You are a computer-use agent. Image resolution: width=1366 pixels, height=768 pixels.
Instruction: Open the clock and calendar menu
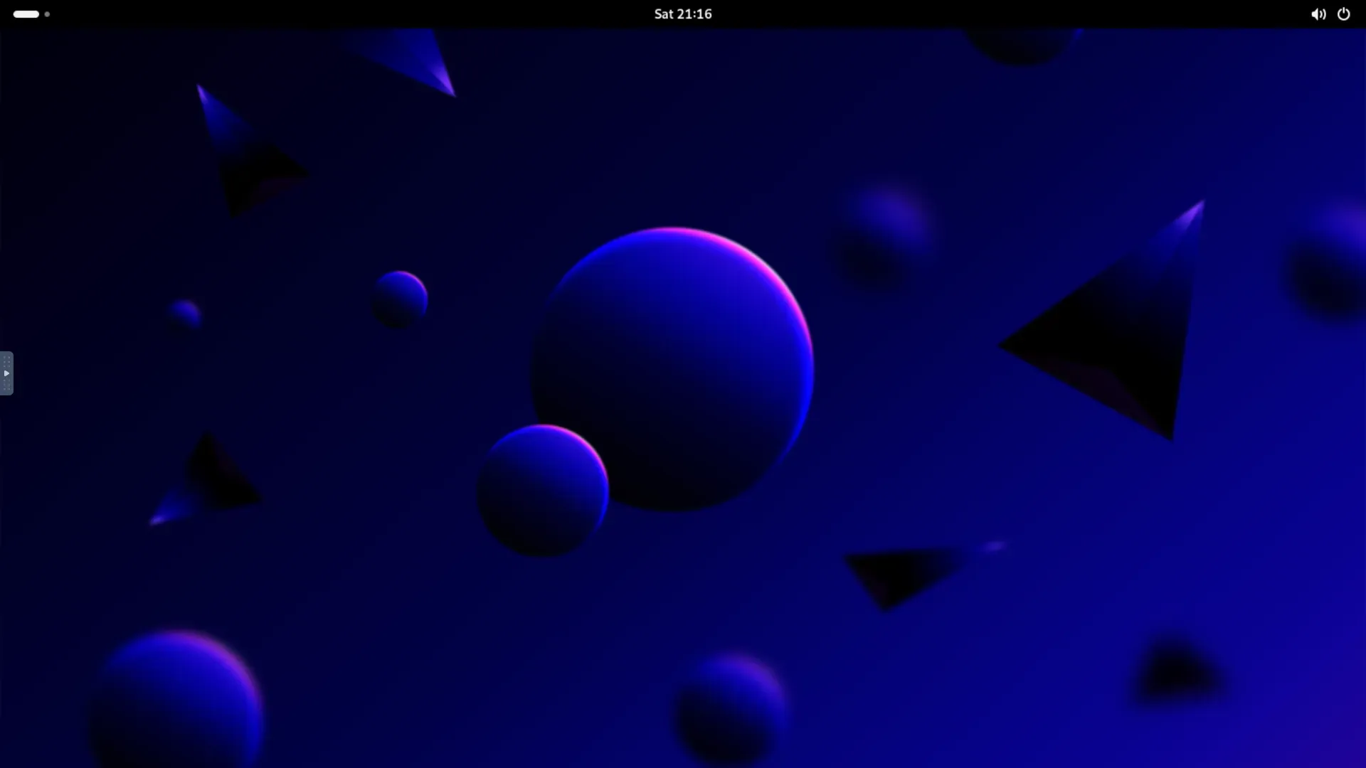(683, 14)
